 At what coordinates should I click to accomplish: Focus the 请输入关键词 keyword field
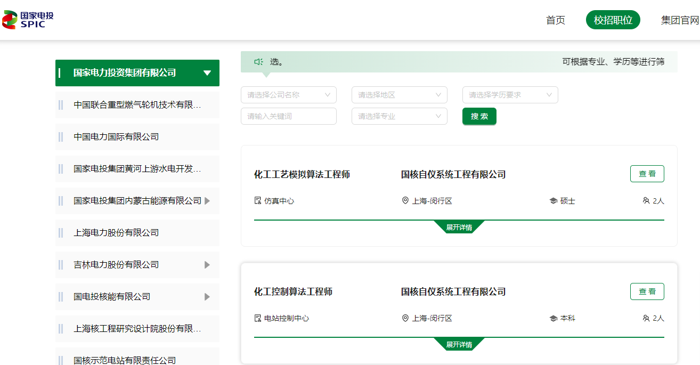click(x=289, y=116)
